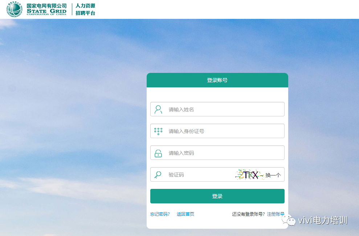
Task: Click the 人力资源招聘平台 title text
Action: pos(85,9)
